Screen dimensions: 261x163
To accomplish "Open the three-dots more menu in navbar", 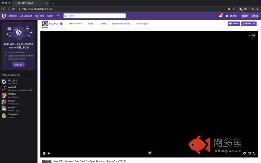I will (x=58, y=16).
